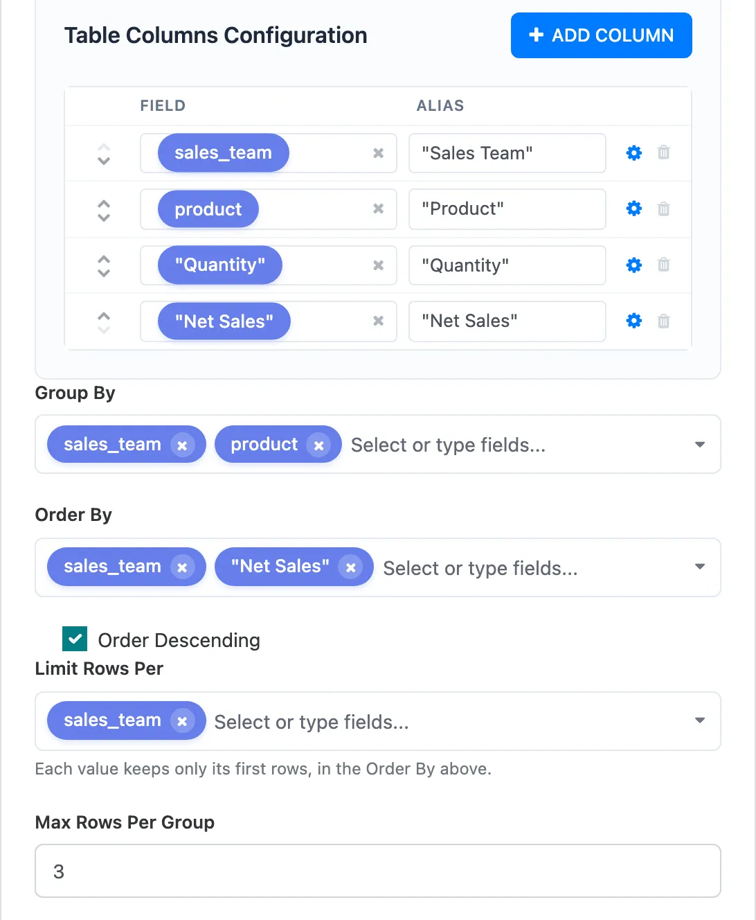Edit the "Quantity" alias field
This screenshot has width=756, height=920.
tap(507, 265)
